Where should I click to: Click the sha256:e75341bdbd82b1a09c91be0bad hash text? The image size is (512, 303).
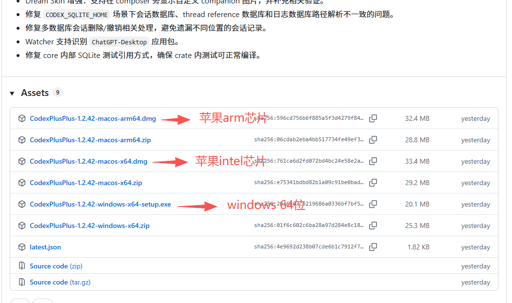pos(309,182)
